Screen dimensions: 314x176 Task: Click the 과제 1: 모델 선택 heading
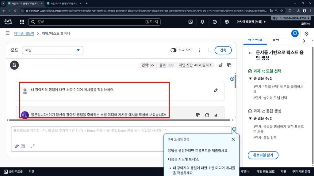pos(267,71)
